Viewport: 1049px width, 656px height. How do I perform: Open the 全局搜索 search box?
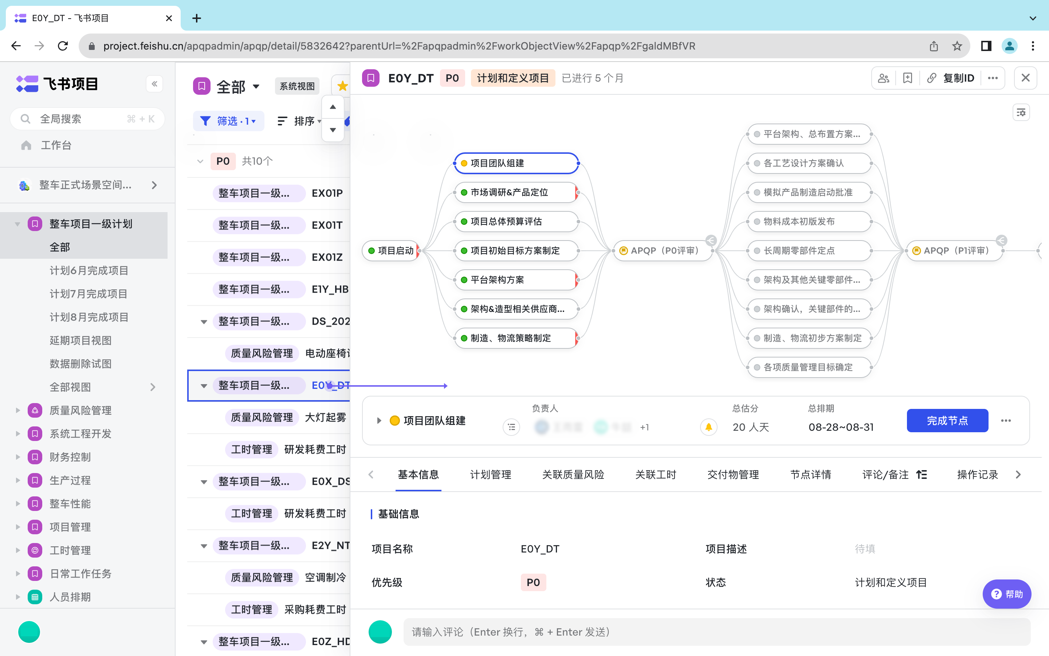tap(87, 119)
